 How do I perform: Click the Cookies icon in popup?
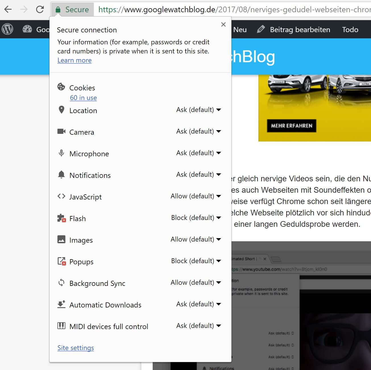61,87
